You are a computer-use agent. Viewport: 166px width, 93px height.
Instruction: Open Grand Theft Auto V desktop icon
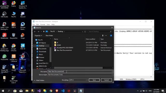[x=13, y=80]
